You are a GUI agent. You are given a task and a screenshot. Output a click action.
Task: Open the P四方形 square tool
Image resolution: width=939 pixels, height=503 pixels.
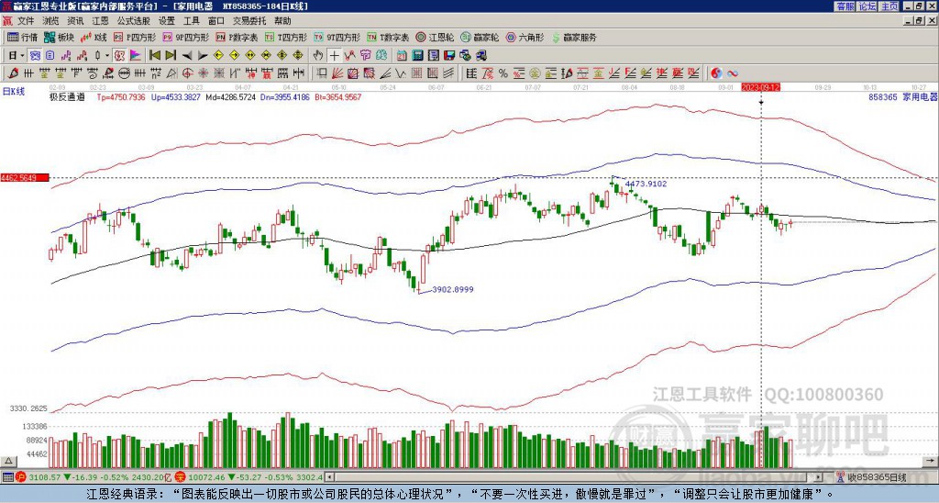(135, 37)
